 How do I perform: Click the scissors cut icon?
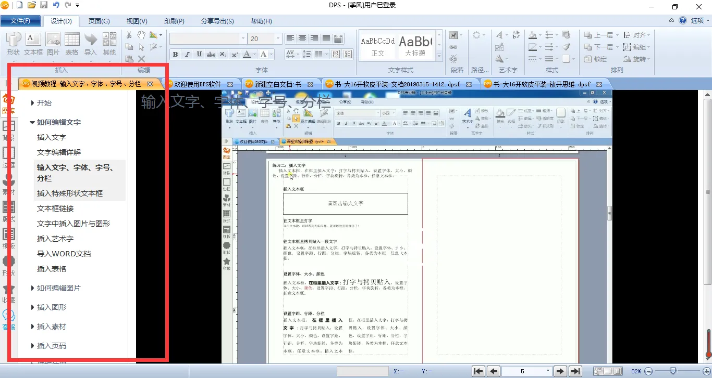(129, 35)
